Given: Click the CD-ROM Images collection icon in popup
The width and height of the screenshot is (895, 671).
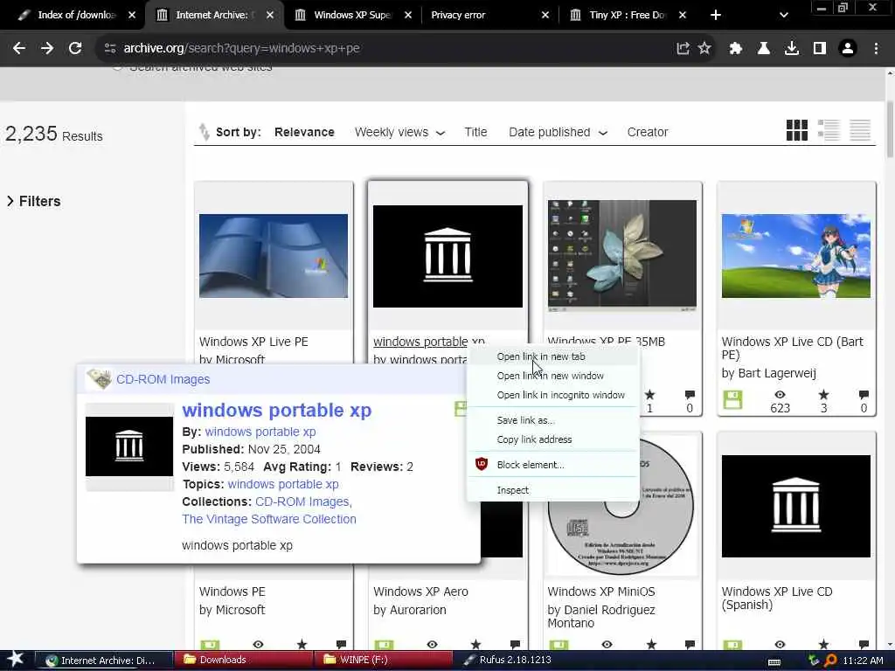Looking at the screenshot, I should click(99, 379).
